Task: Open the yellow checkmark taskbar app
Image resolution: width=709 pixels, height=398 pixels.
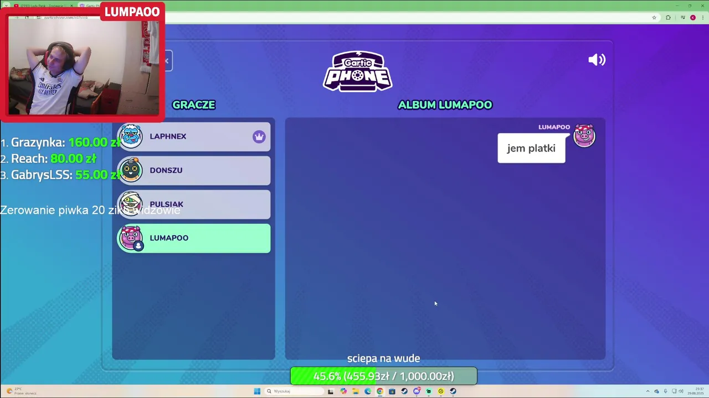Action: [x=441, y=391]
